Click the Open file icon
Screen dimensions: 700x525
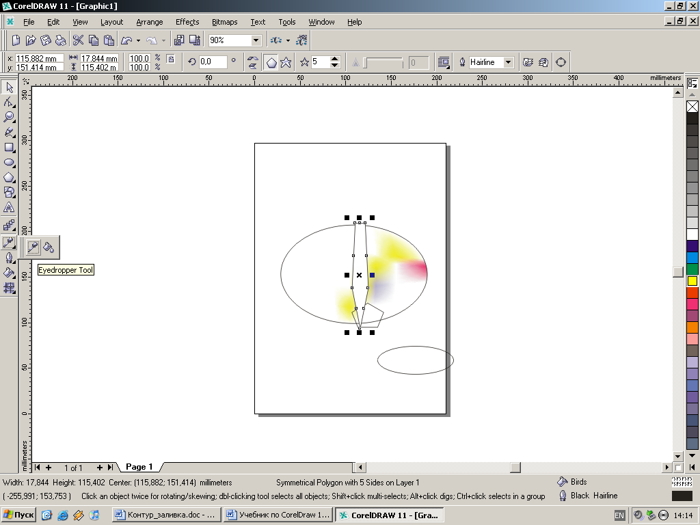click(x=30, y=40)
